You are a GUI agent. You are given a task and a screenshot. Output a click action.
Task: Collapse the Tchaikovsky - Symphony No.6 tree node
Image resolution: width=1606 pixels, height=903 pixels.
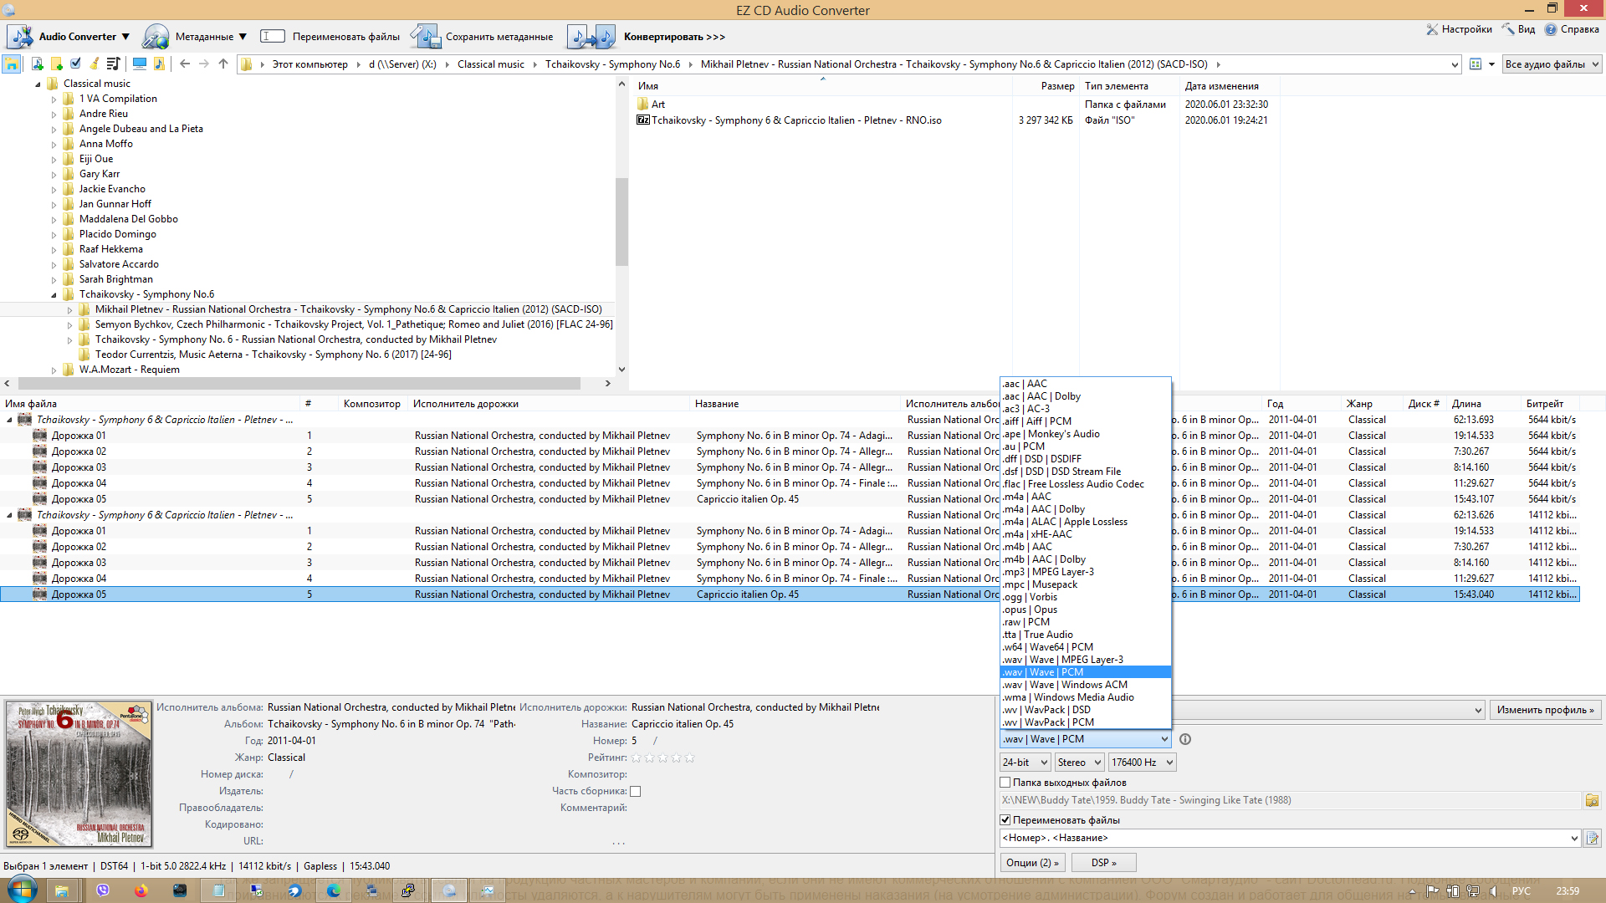pos(54,294)
